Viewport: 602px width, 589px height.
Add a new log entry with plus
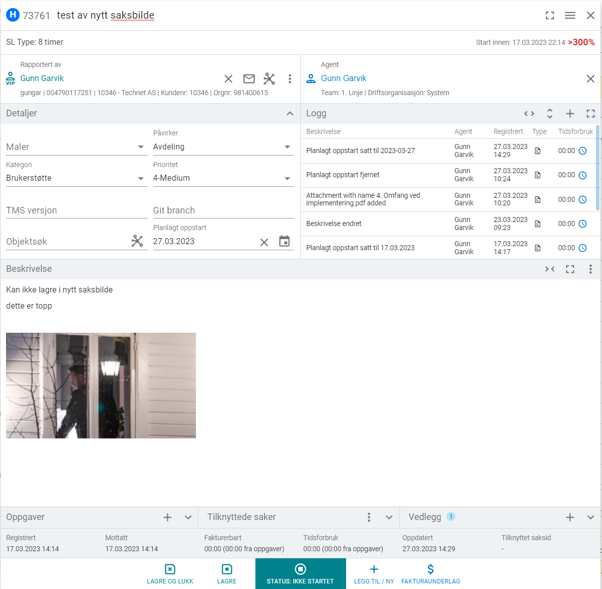click(570, 114)
